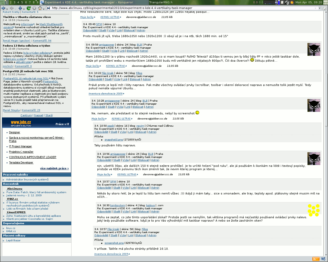Click the Konqueror icon in taskbar entry
This screenshot has width=328, height=262.
pos(42,2)
